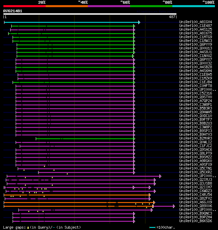Select the UniRef100_Q9STV0 label

196,97
